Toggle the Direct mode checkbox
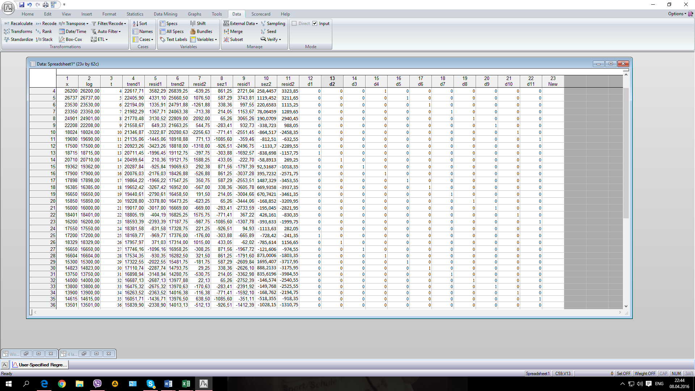Viewport: 695px width, 391px height. click(294, 24)
